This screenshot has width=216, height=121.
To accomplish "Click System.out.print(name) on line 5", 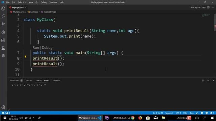I will (x=70, y=36).
